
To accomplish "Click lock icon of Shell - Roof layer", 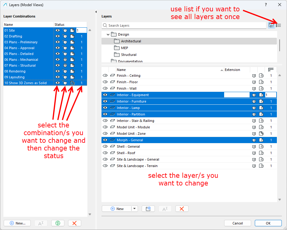I will (x=254, y=153).
